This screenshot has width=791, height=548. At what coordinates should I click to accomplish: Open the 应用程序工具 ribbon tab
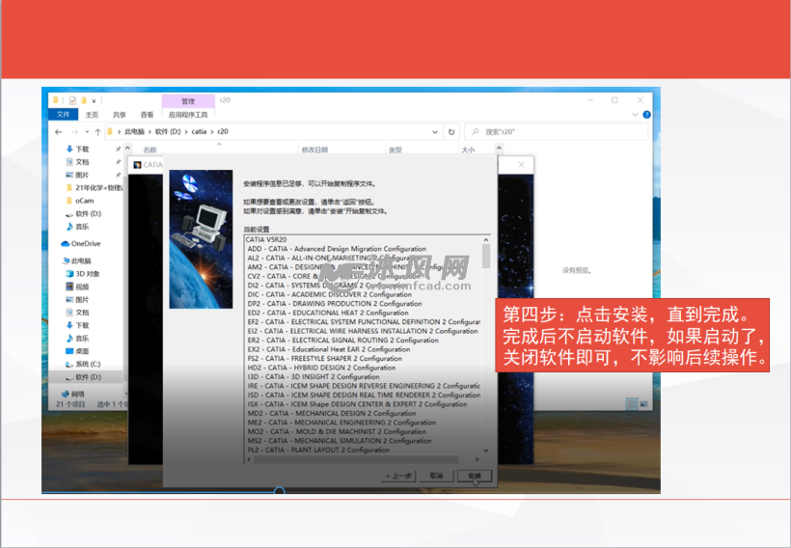[x=188, y=115]
